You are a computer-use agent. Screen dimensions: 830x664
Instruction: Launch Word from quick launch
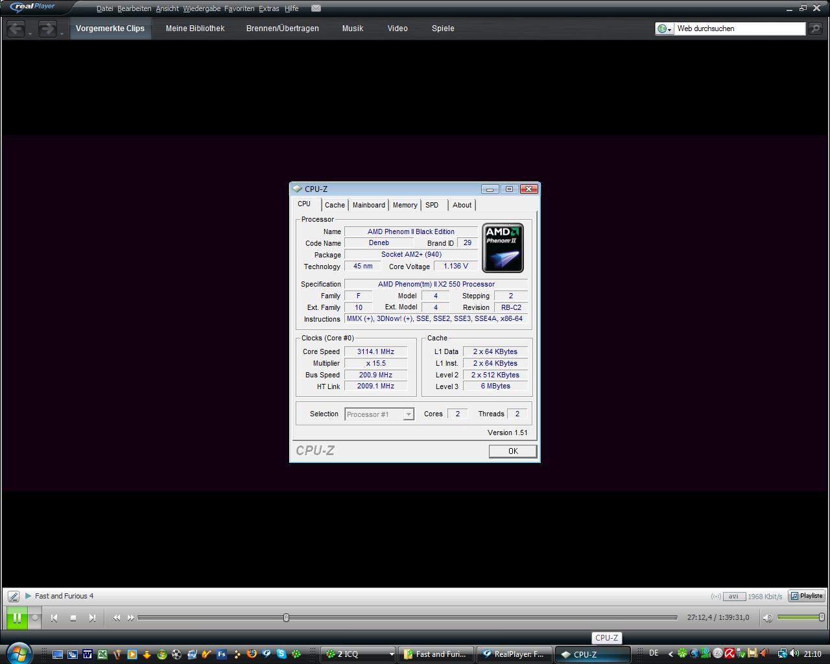pos(88,654)
